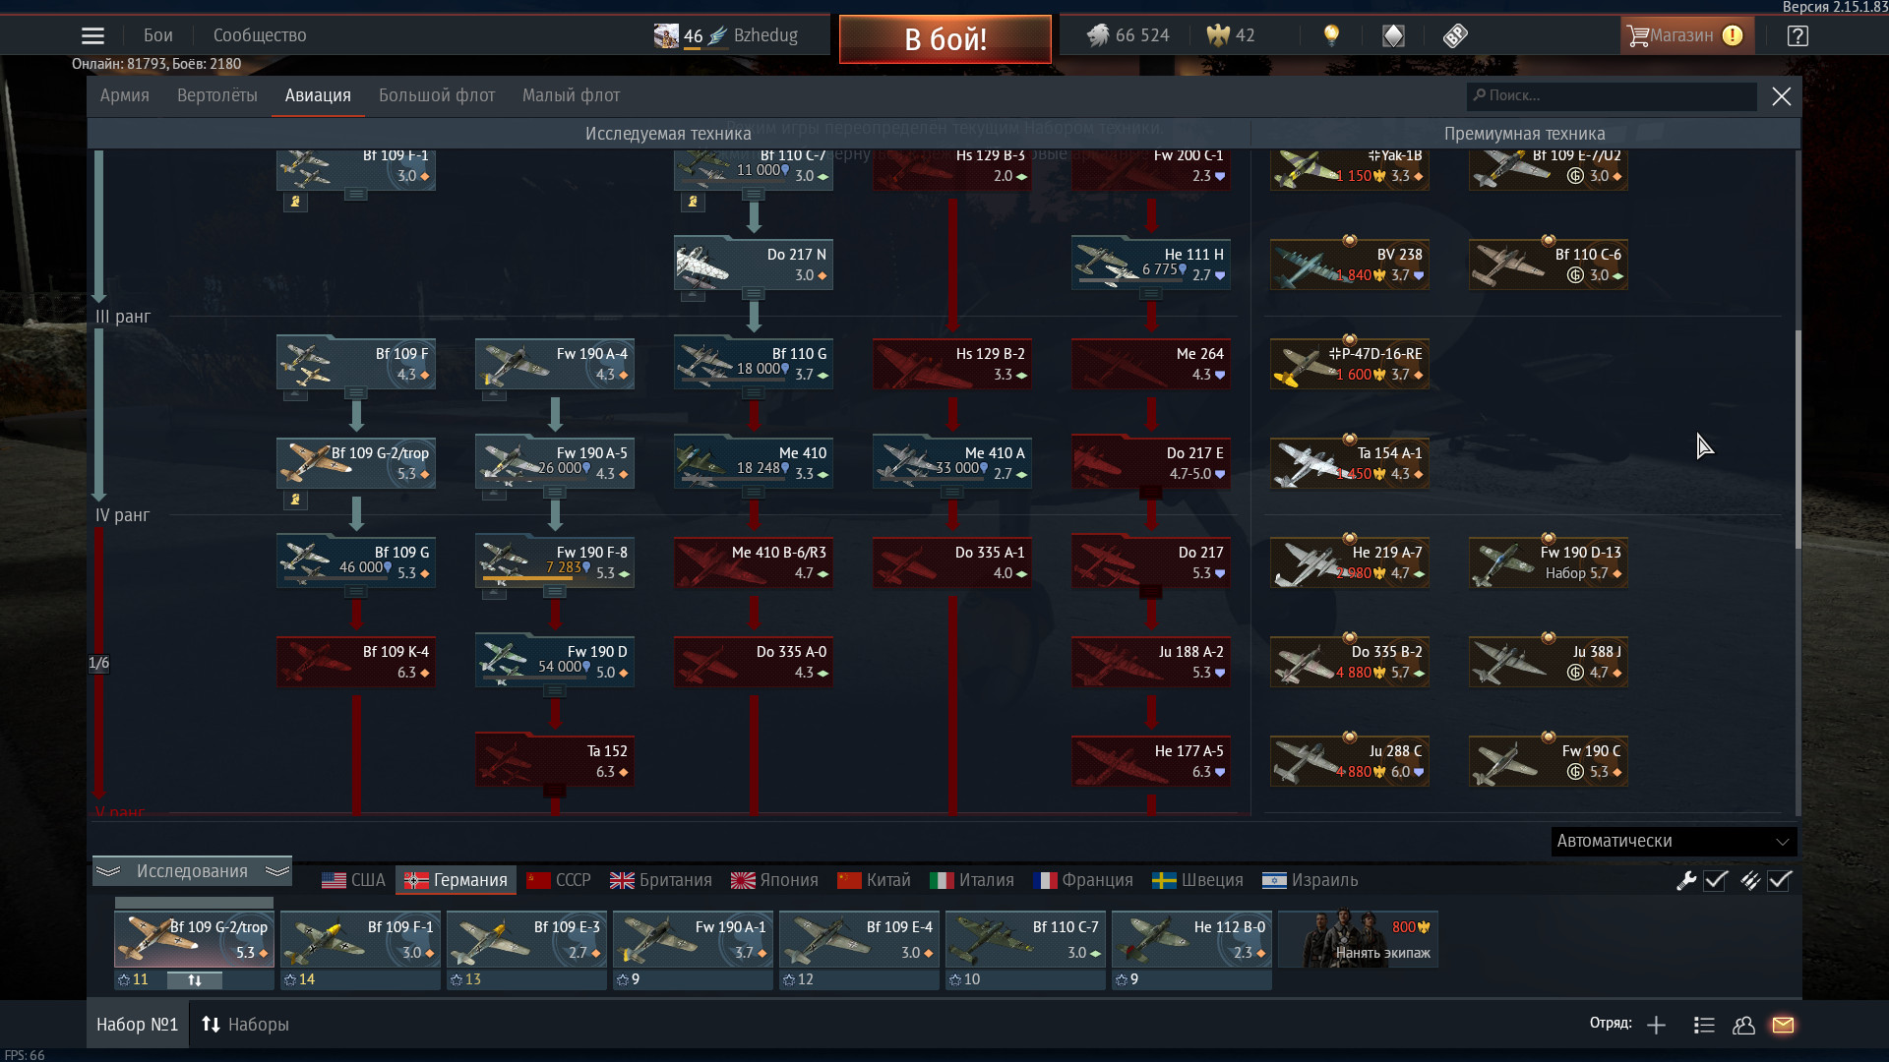The width and height of the screenshot is (1889, 1062).
Task: Select the Me 410 A aircraft card
Action: 952,462
